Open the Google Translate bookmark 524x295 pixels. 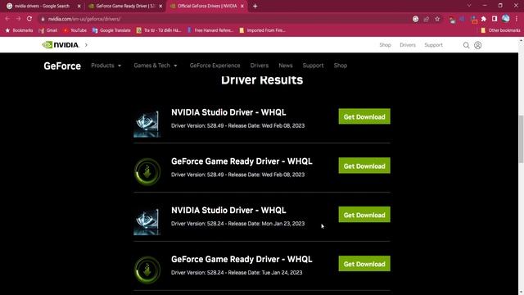[x=111, y=30]
